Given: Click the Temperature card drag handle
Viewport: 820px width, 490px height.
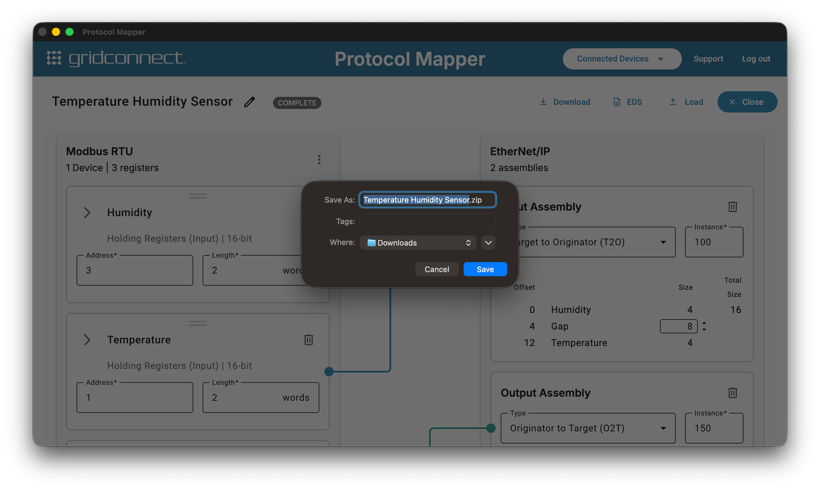Looking at the screenshot, I should tap(198, 323).
